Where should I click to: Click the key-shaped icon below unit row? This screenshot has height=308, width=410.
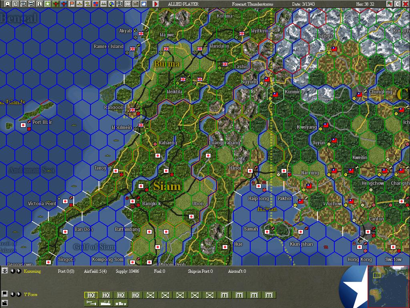point(91,303)
